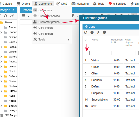Click the Customers list icon in dropdown
Screen dimensions: 139x117
pyautogui.click(x=35, y=10)
